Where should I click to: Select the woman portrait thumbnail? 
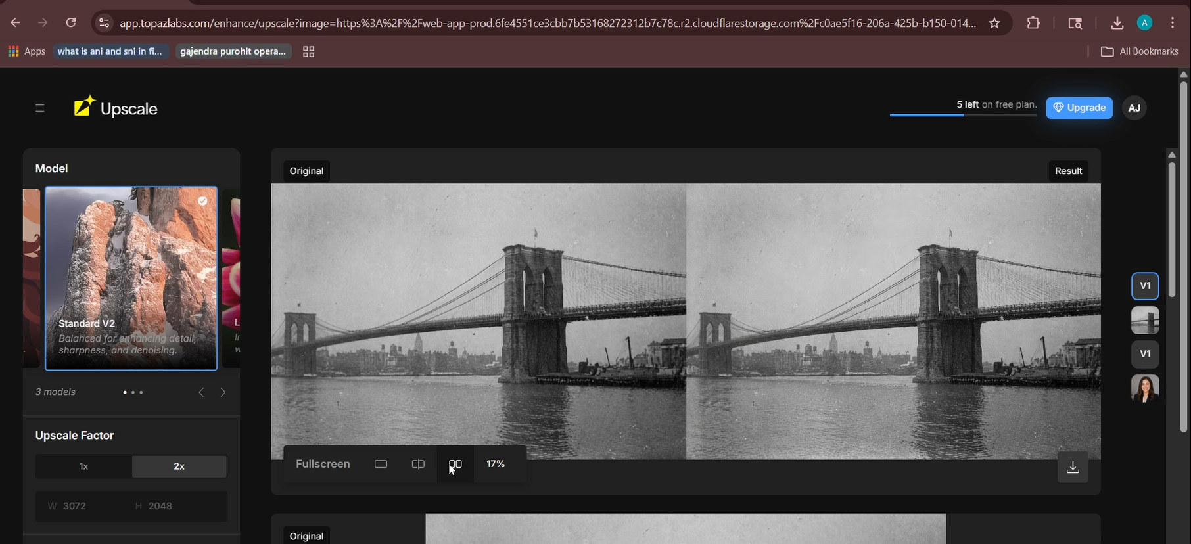point(1145,388)
